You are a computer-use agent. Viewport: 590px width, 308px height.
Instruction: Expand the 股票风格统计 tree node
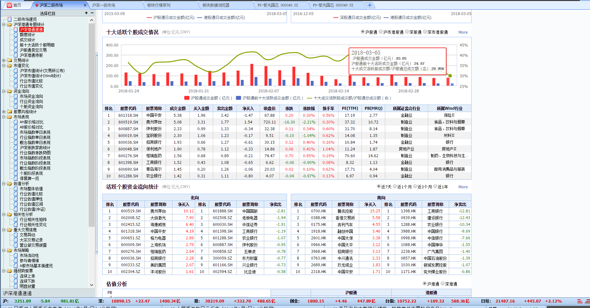click(4, 112)
